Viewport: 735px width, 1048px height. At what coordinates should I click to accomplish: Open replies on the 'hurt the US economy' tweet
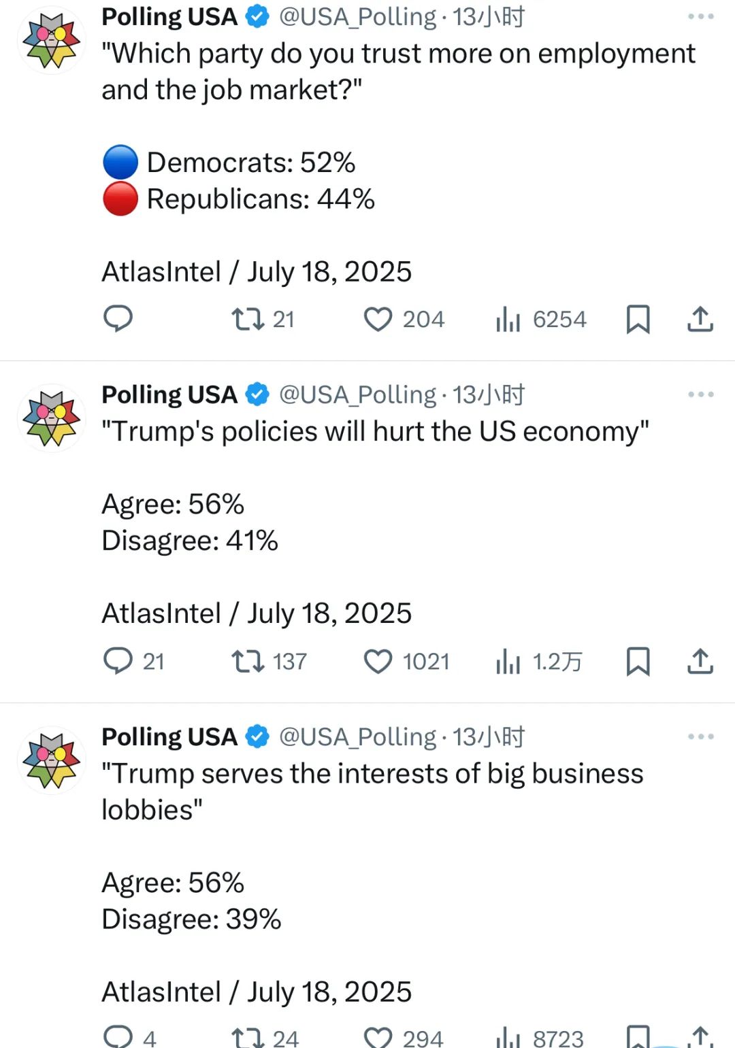(x=134, y=661)
